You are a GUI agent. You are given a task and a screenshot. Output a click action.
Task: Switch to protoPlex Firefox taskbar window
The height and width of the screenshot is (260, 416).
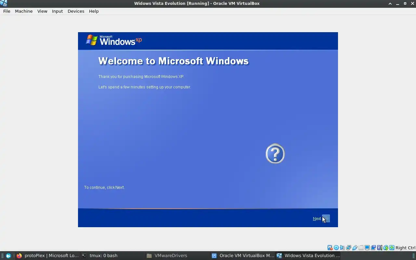pyautogui.click(x=47, y=255)
